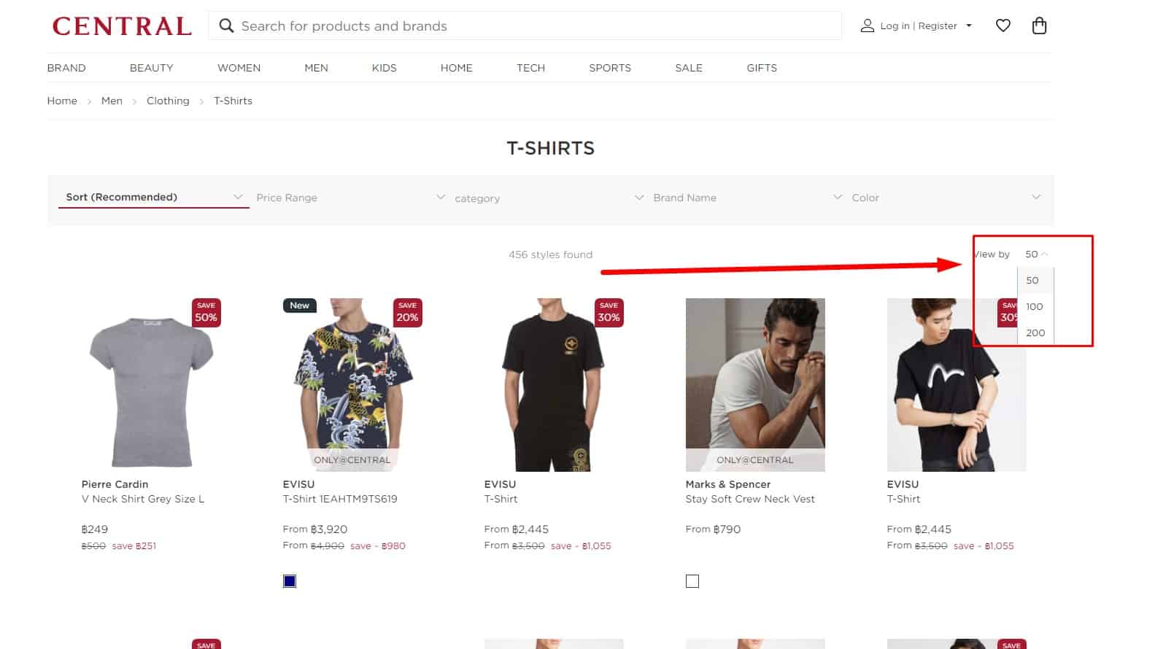Select the navy color swatch under EVISU T-Shirt

(x=290, y=580)
